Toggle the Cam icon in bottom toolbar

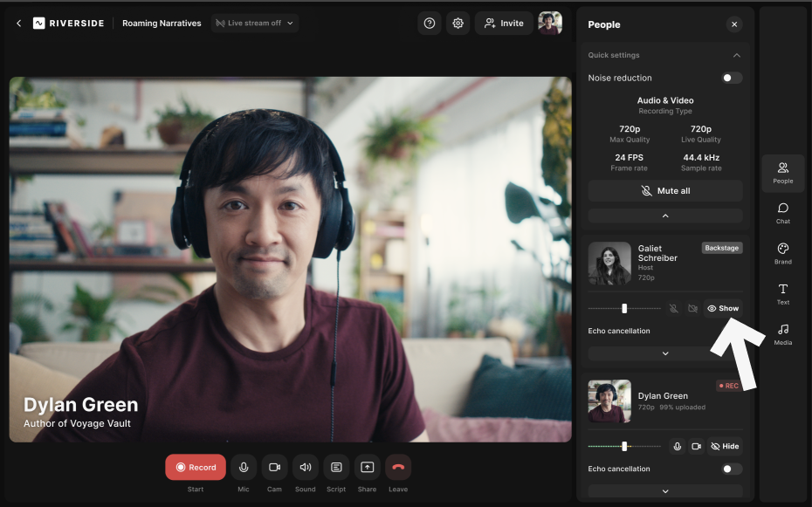point(274,467)
